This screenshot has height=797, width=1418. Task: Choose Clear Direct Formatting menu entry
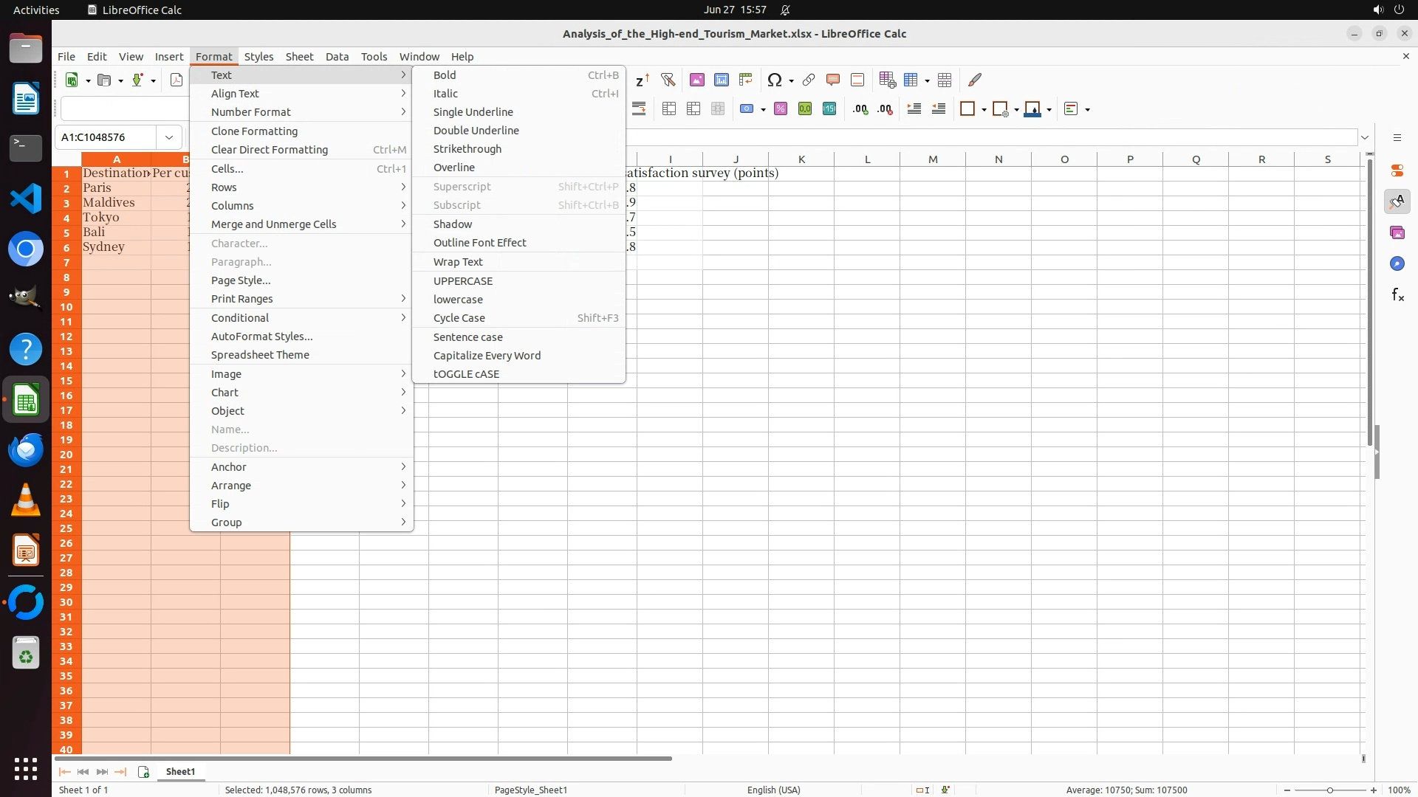point(269,150)
